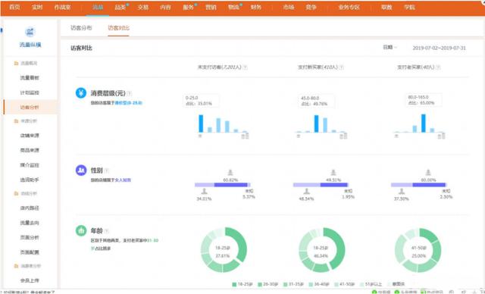Click folder icon of 流量概况 group
485x294 pixels.
pos(16,64)
